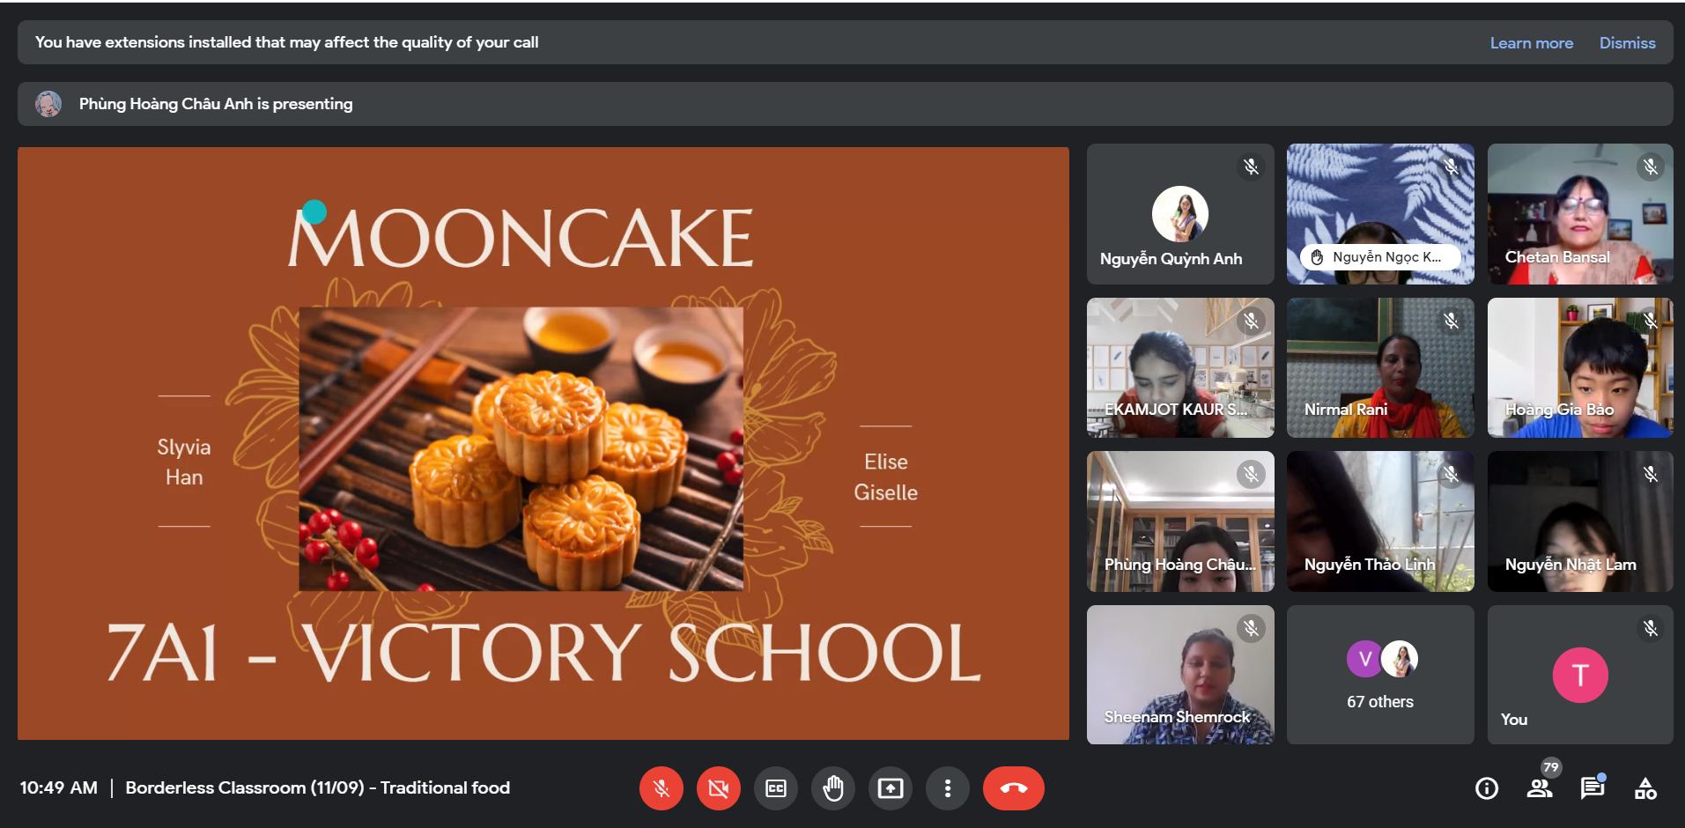
Task: Click presenter avatar in presenting banner
Action: pyautogui.click(x=48, y=104)
